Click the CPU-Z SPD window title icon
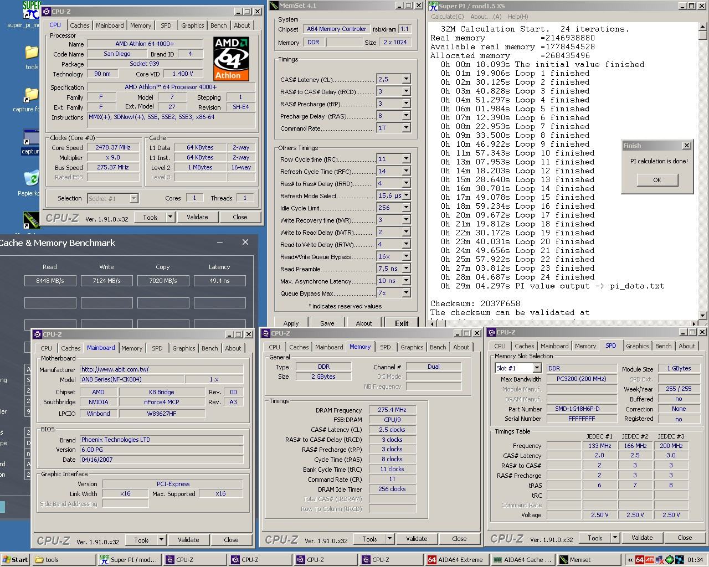The height and width of the screenshot is (567, 709). [x=491, y=332]
